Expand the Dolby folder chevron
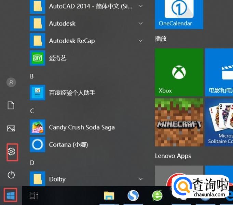 (140, 179)
